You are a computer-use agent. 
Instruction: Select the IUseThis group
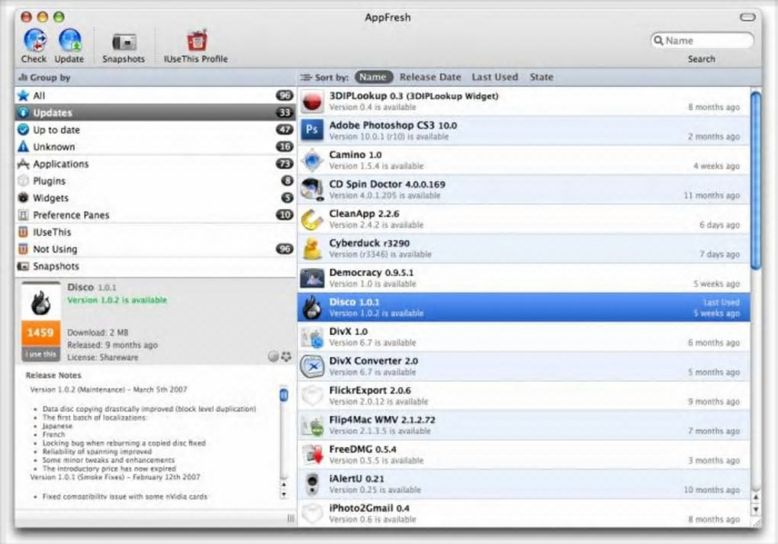[x=156, y=232]
